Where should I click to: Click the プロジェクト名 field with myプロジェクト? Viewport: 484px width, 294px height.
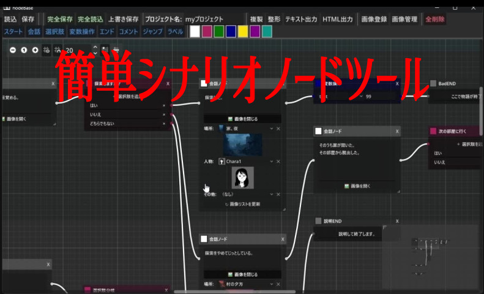[214, 19]
